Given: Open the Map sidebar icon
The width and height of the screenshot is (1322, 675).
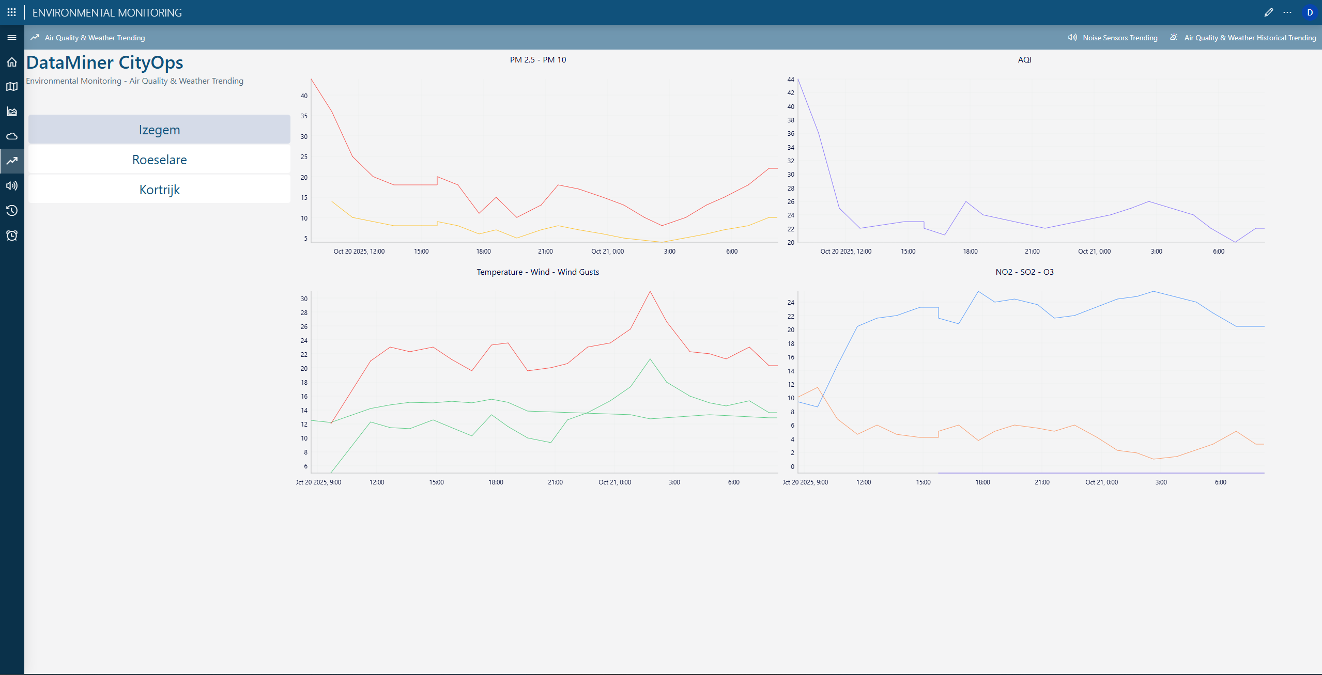Looking at the screenshot, I should [12, 87].
